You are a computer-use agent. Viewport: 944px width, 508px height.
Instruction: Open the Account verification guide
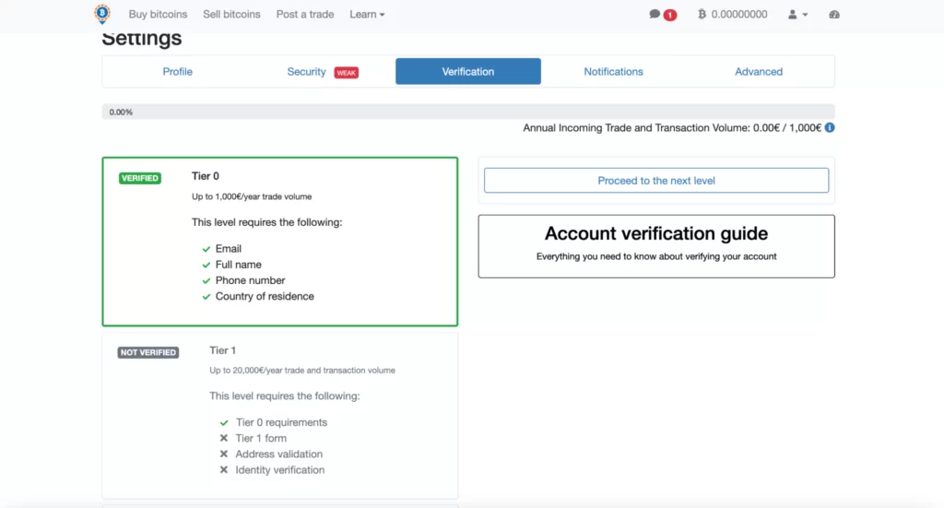tap(656, 246)
